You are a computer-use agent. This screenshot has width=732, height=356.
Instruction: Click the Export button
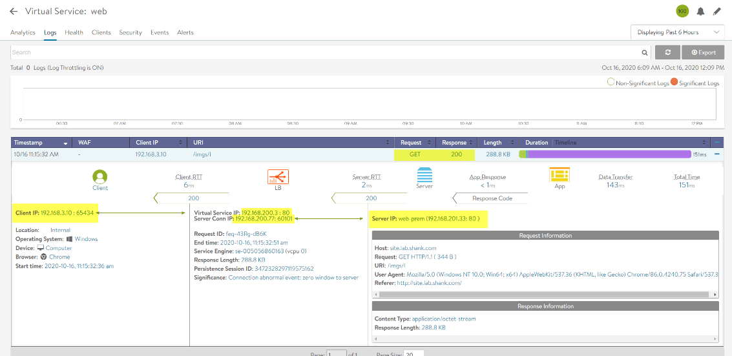click(x=703, y=52)
